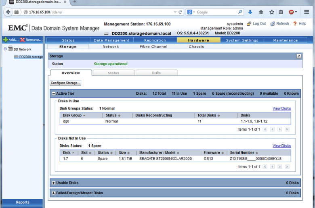
Task: Select the Overview tab in Storage panel
Action: (x=71, y=73)
